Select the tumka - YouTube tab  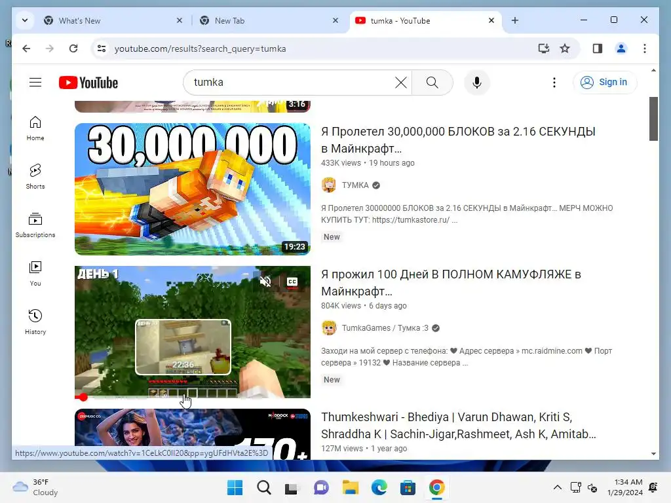click(426, 20)
